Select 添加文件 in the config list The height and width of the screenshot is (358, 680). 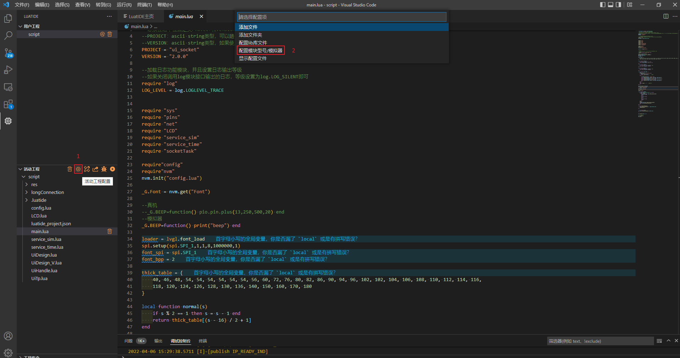pyautogui.click(x=341, y=27)
